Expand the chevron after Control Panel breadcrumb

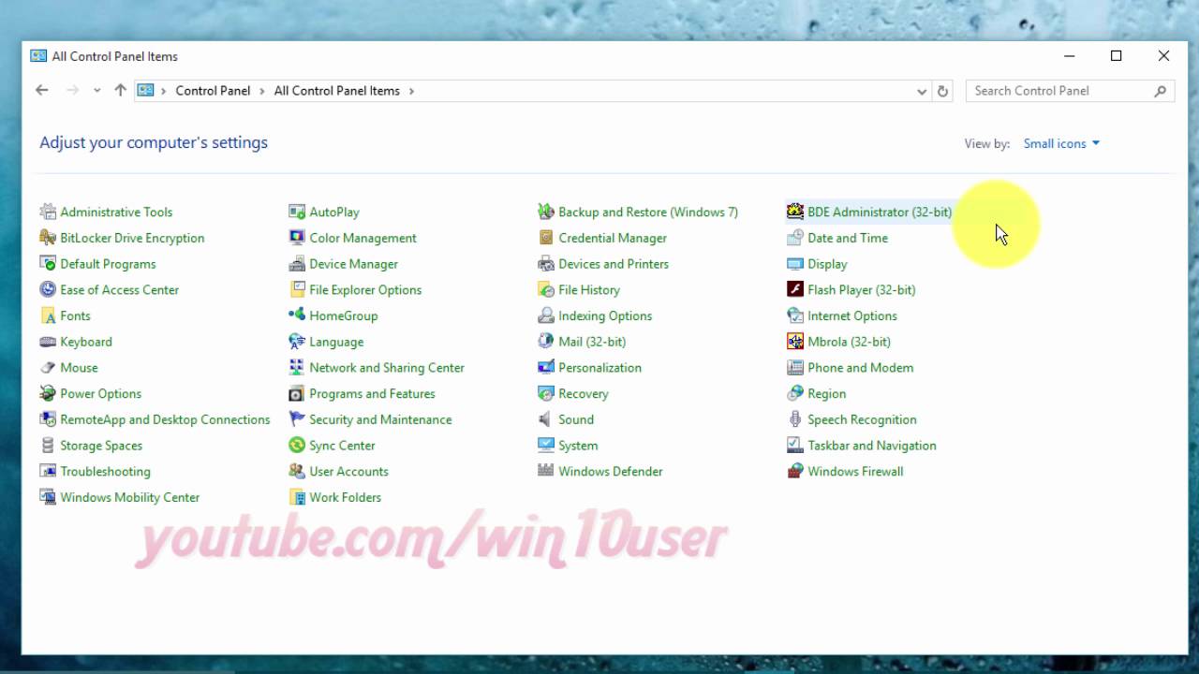pos(262,91)
